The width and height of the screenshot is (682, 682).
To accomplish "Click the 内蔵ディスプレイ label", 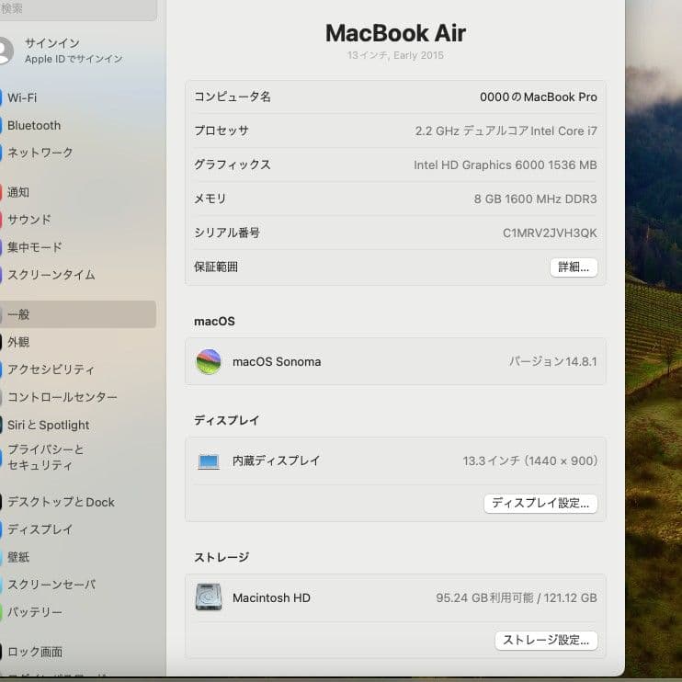I will coord(276,460).
